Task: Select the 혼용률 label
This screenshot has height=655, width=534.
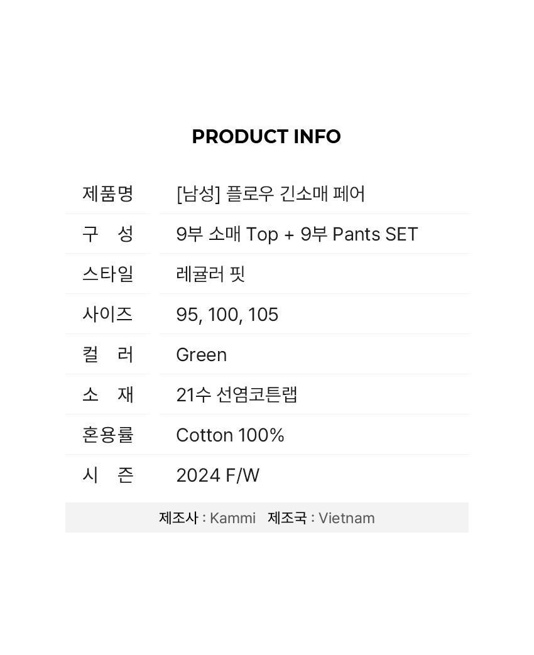Action: coord(108,435)
